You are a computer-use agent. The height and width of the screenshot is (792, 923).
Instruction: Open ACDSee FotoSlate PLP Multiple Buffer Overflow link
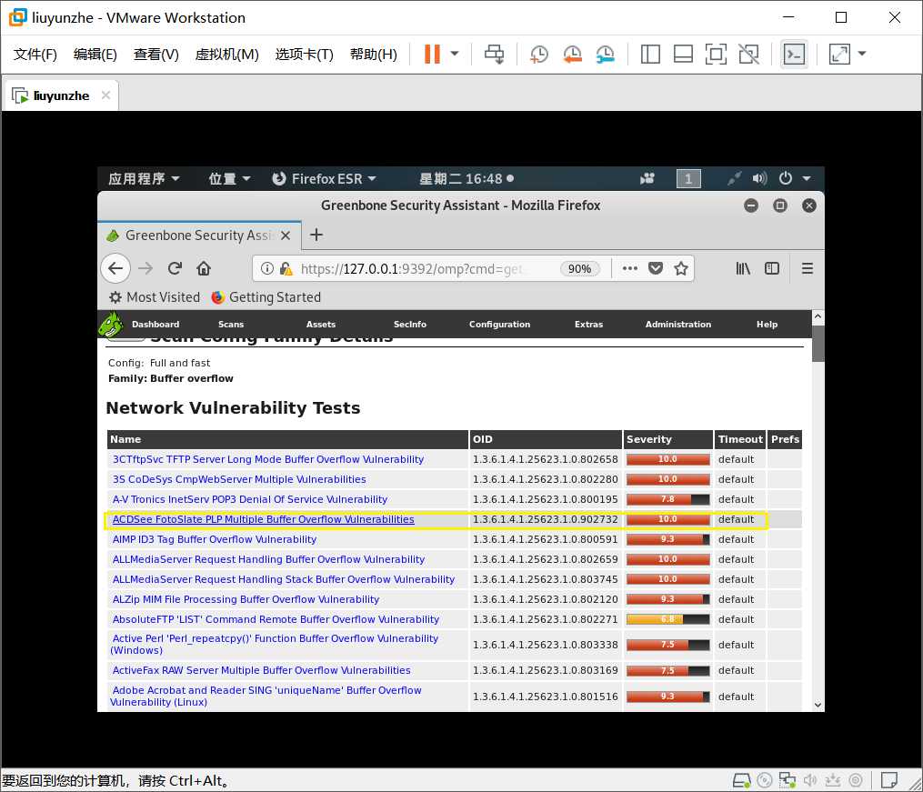(x=263, y=519)
